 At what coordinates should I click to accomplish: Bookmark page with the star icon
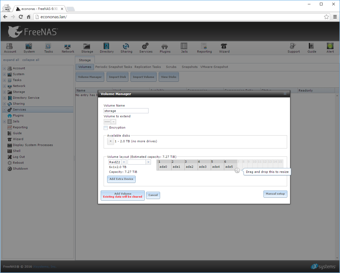click(x=326, y=17)
